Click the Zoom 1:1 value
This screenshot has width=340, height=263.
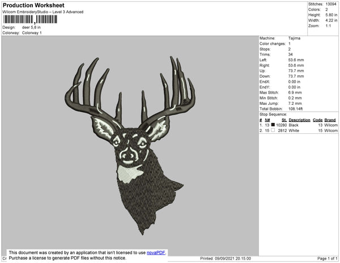pyautogui.click(x=329, y=27)
